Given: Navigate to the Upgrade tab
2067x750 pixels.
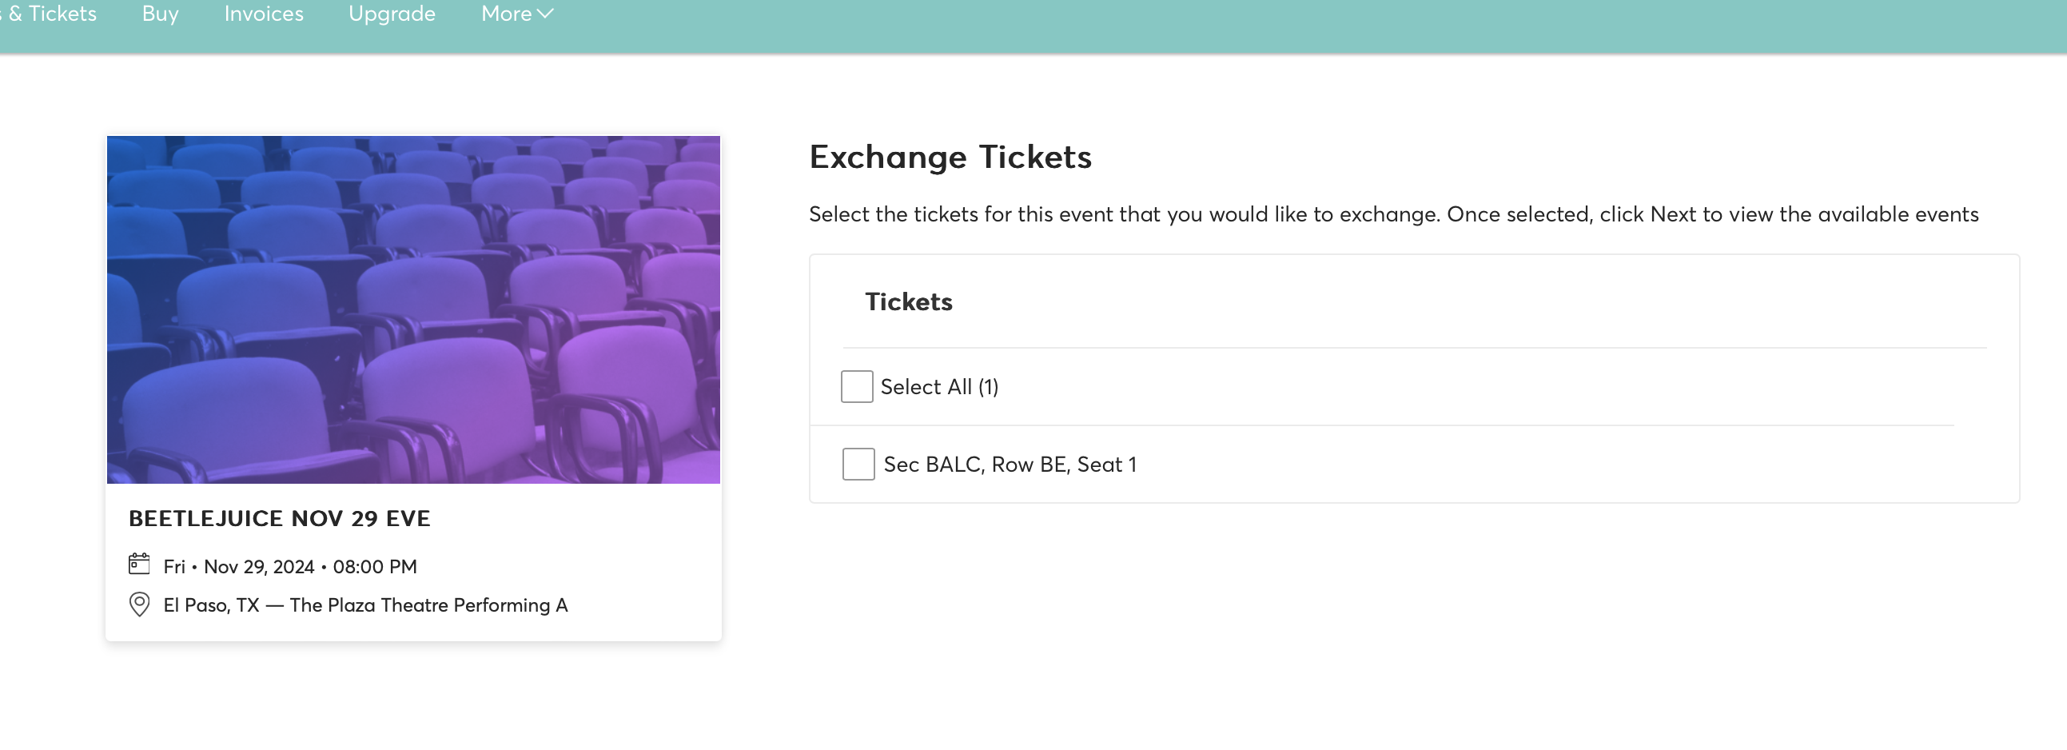Looking at the screenshot, I should (x=392, y=14).
